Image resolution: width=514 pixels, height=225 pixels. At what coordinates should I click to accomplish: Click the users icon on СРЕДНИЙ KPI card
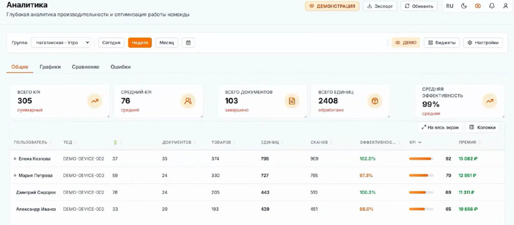[x=188, y=101]
